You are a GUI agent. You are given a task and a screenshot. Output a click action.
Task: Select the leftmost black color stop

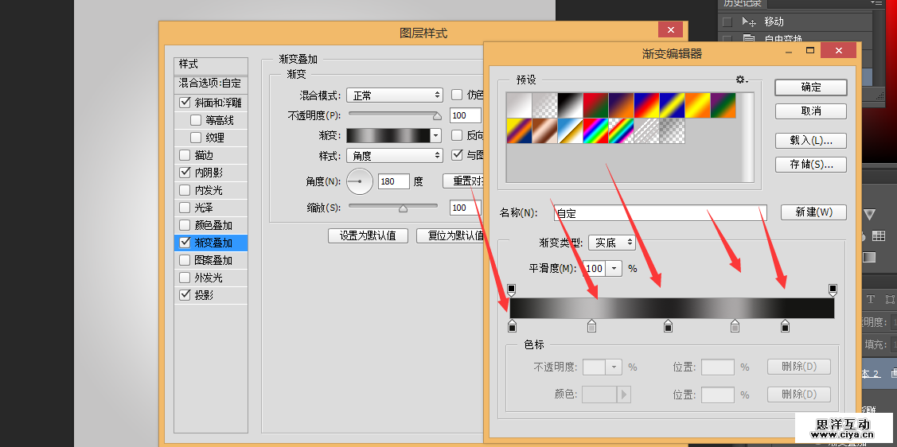(x=512, y=326)
